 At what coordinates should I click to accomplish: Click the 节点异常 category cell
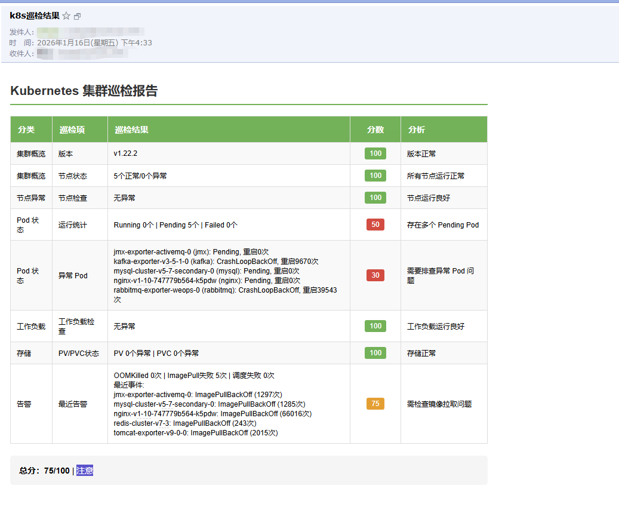coord(31,198)
